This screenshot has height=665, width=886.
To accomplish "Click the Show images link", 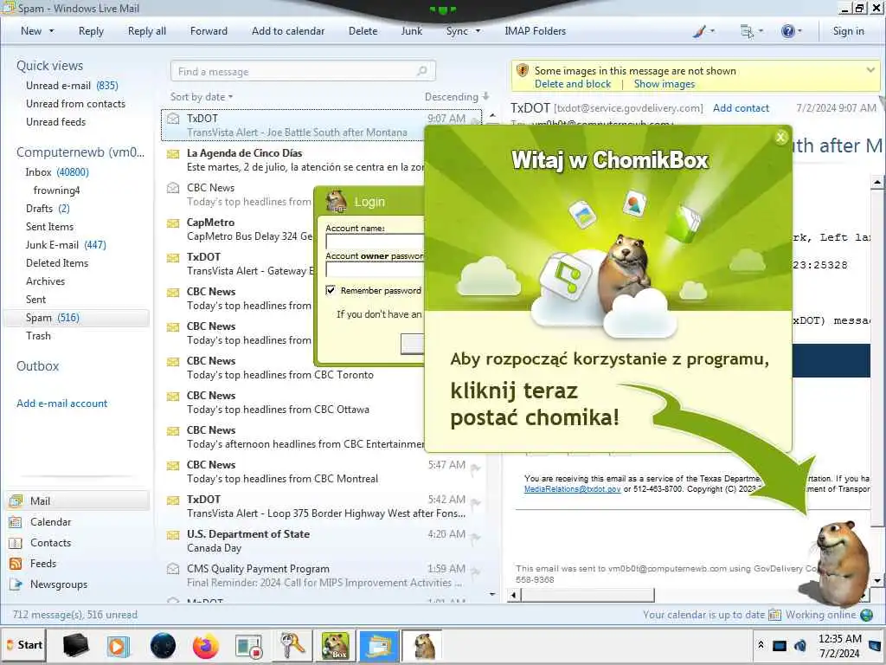I will (x=664, y=84).
